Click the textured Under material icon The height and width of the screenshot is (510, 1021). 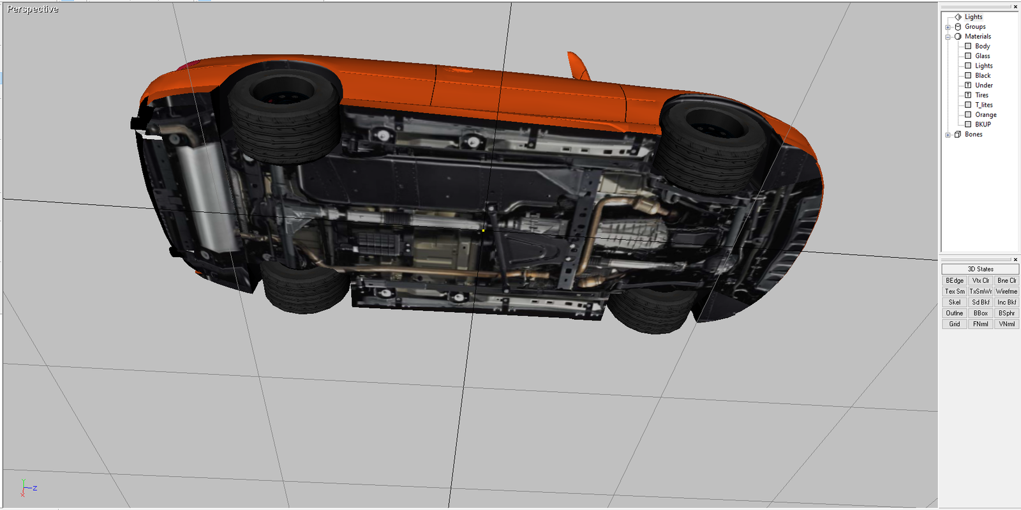coord(968,86)
